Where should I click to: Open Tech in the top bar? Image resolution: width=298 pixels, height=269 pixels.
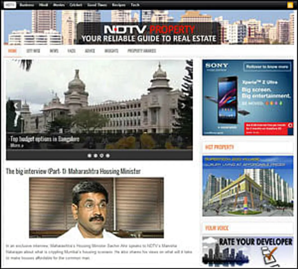coord(135,5)
